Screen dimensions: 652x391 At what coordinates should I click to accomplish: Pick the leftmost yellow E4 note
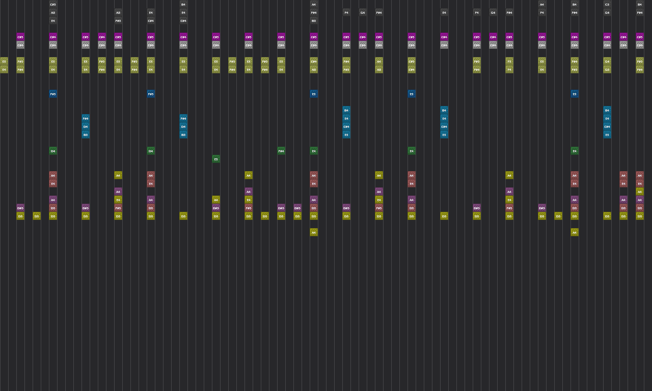pyautogui.click(x=4, y=69)
